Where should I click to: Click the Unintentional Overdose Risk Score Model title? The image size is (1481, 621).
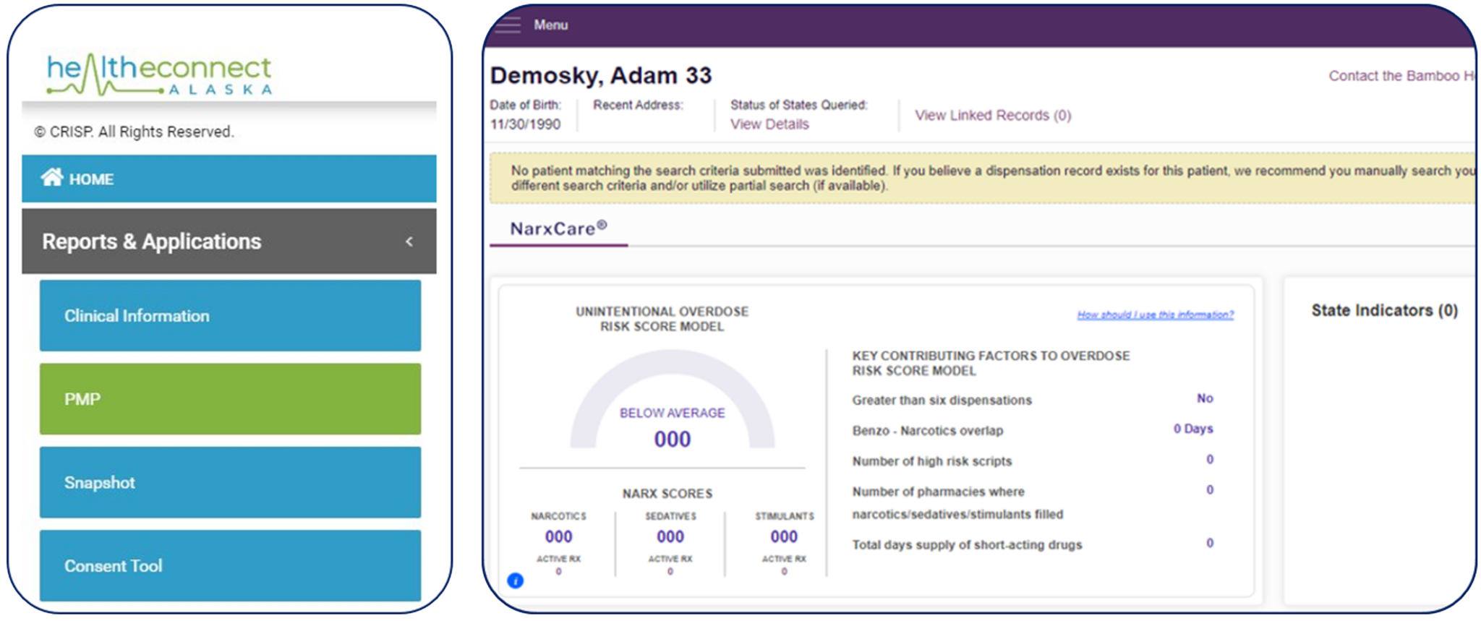(662, 319)
